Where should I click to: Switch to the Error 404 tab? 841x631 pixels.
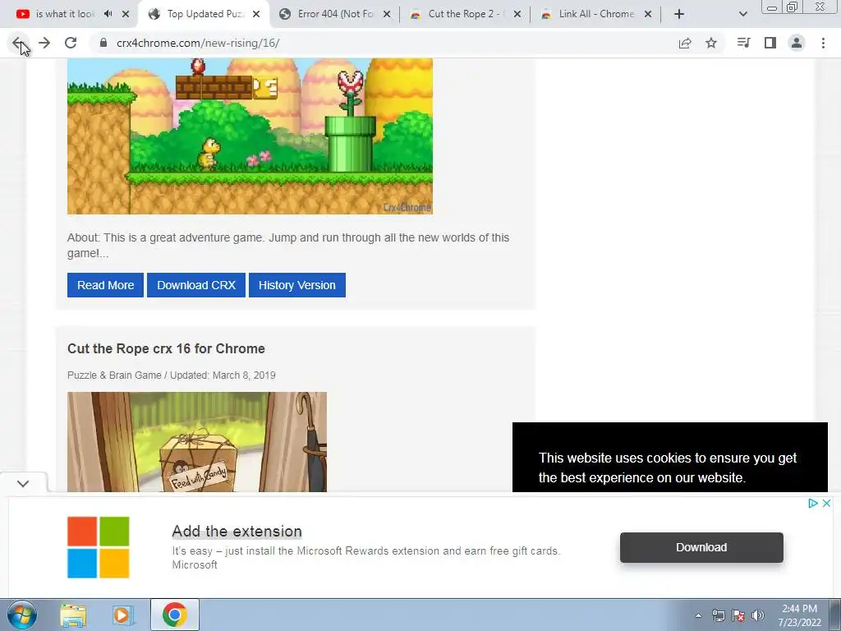point(336,14)
